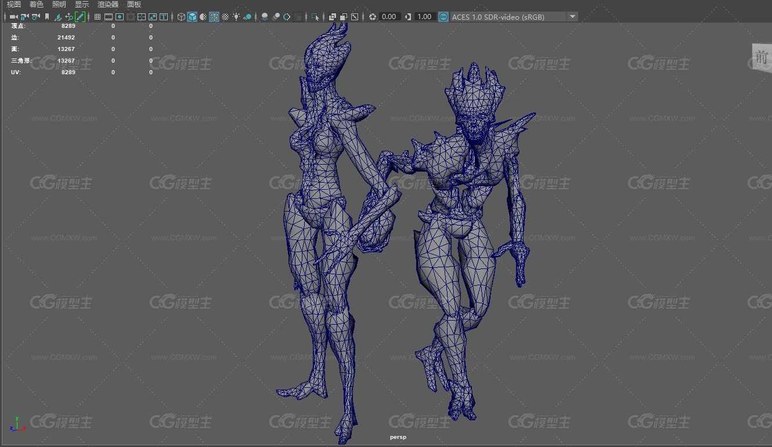772x447 pixels.
Task: Click the X-Ray Active Components icon
Action: tap(344, 17)
